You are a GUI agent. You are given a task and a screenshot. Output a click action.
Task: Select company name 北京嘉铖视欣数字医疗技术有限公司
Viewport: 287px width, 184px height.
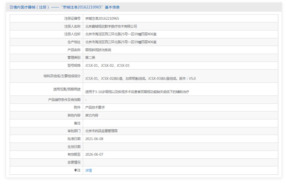click(x=111, y=26)
